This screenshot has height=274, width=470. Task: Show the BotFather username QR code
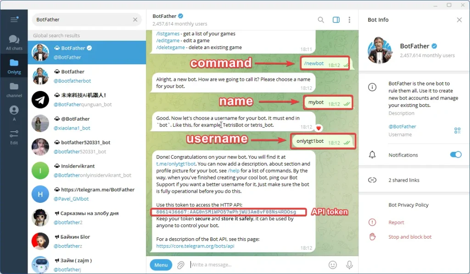pos(457,131)
